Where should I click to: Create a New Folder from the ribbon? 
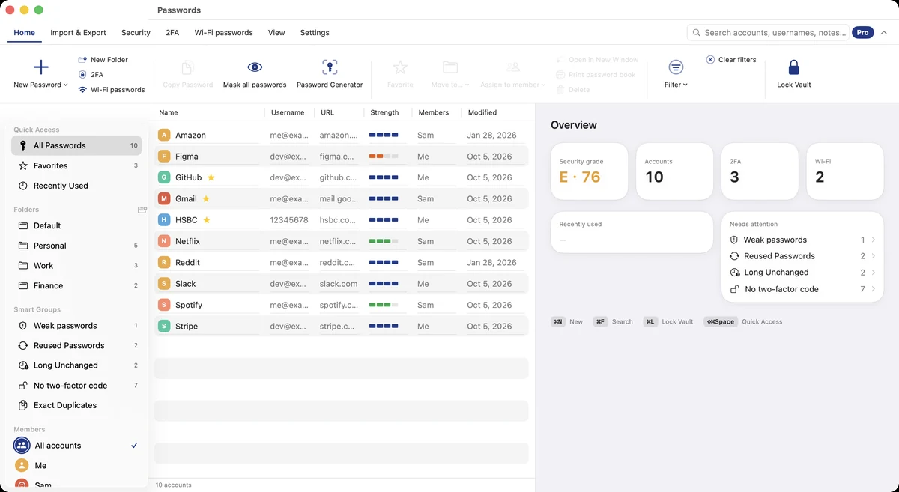coord(103,60)
